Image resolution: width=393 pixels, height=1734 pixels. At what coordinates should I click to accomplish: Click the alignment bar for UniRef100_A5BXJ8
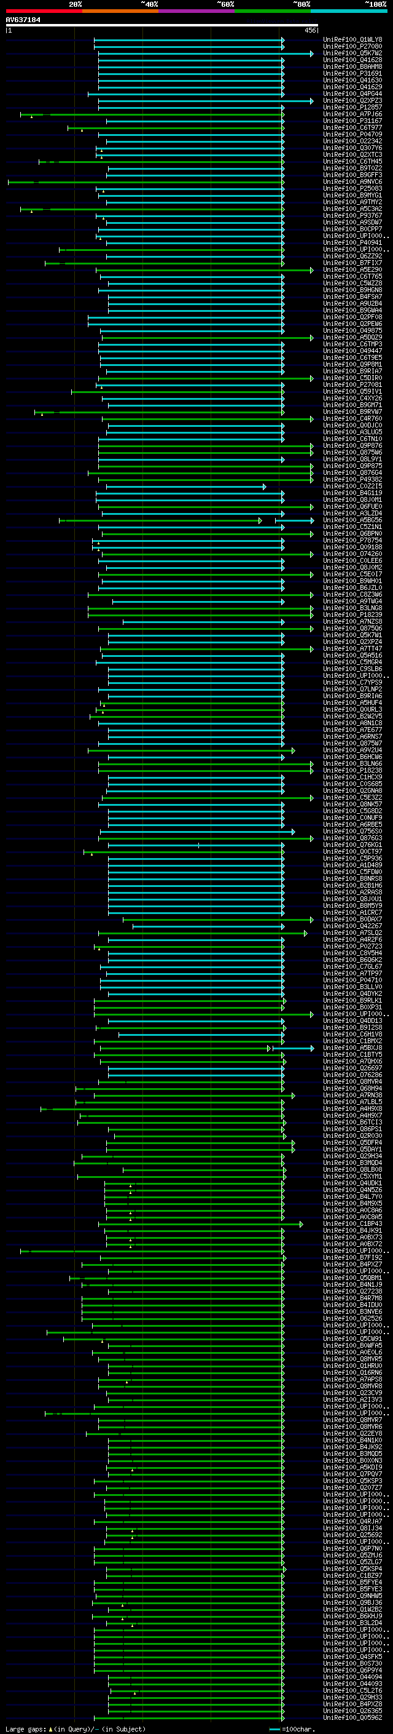pyautogui.click(x=207, y=1049)
